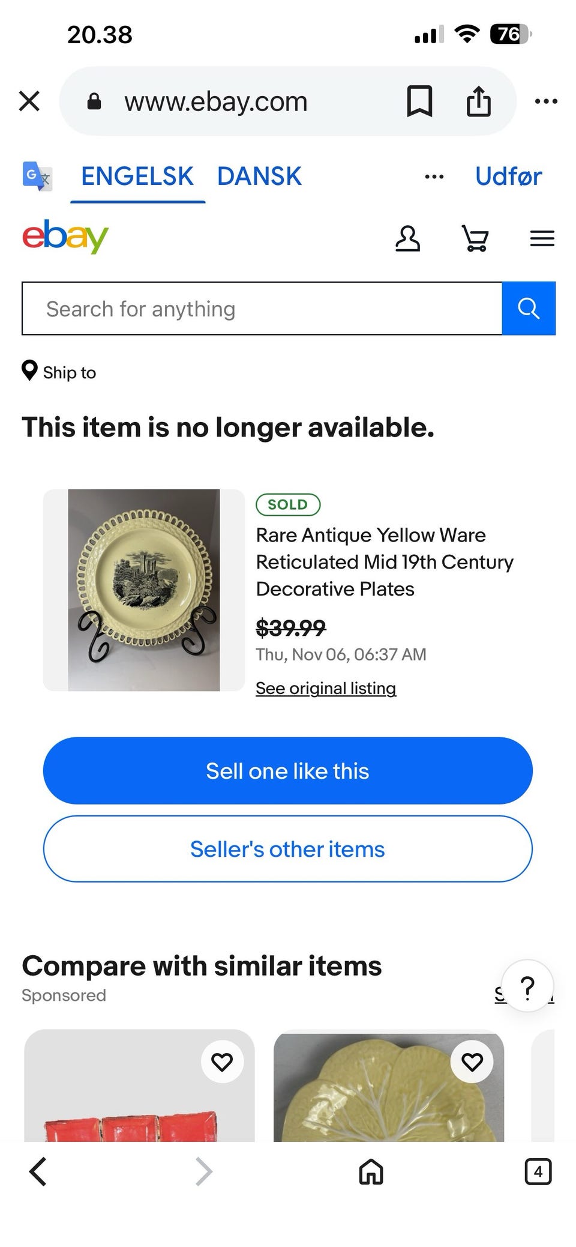Bookmark this page in browser
Image resolution: width=576 pixels, height=1247 pixels.
[419, 101]
